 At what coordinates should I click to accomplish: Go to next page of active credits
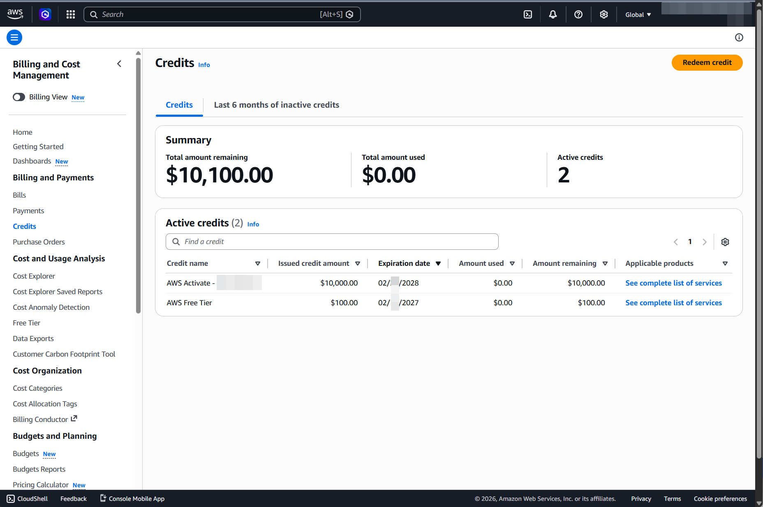click(705, 242)
